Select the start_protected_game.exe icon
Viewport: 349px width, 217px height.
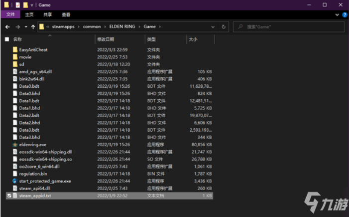[15, 181]
